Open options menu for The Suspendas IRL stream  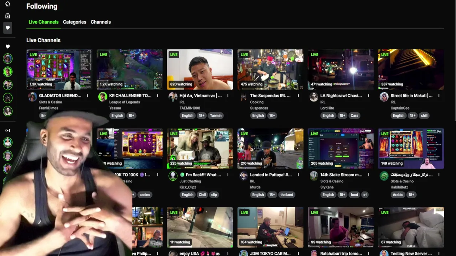point(298,96)
